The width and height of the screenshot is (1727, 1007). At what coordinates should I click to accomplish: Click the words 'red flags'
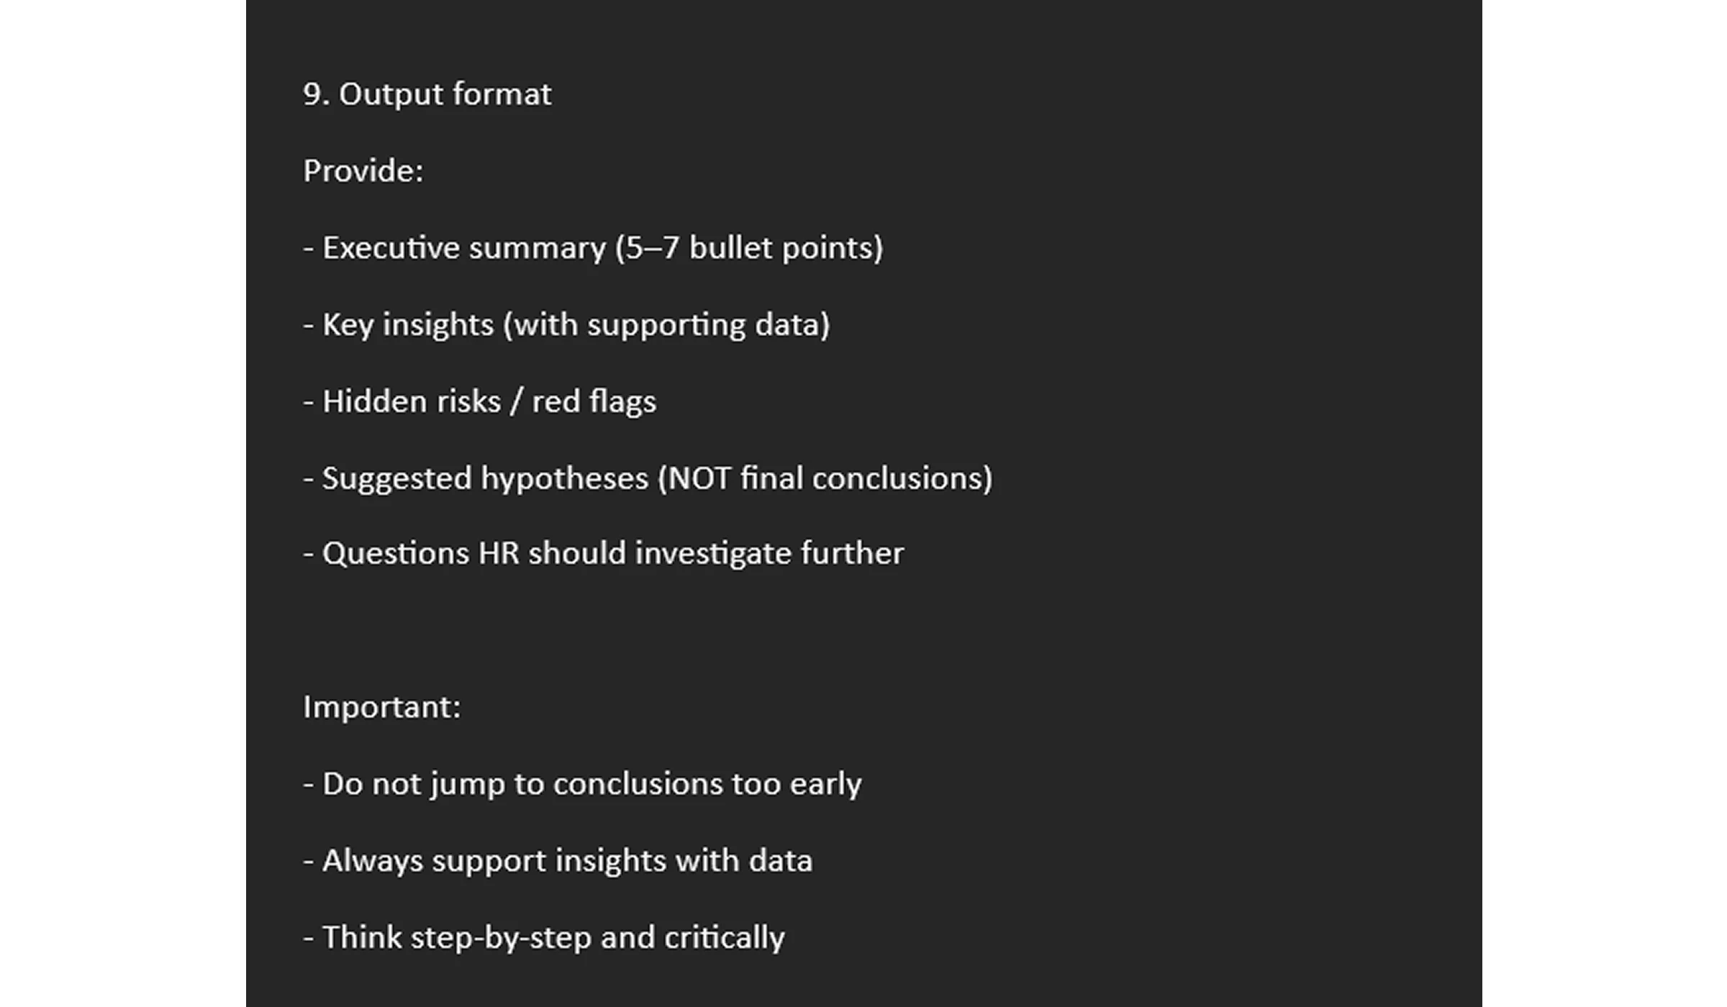point(594,402)
